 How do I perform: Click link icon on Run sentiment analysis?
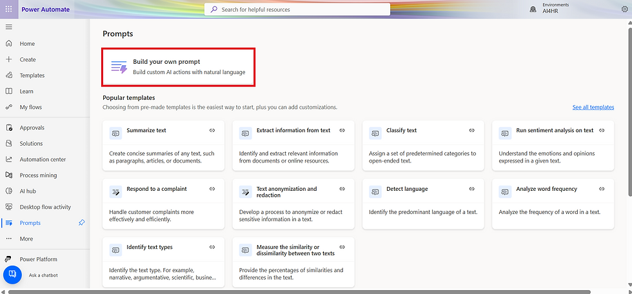point(602,130)
